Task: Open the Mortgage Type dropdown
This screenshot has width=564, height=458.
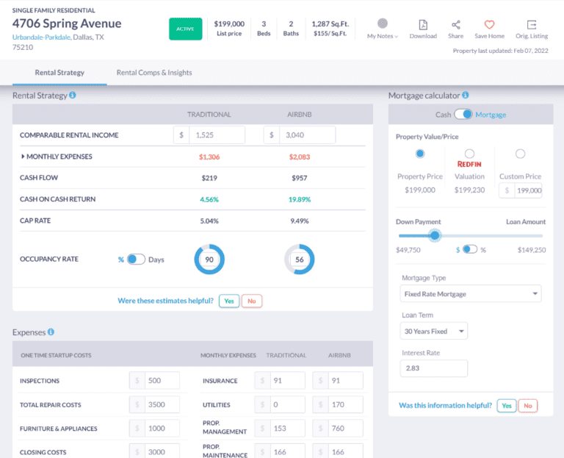Action: point(471,294)
